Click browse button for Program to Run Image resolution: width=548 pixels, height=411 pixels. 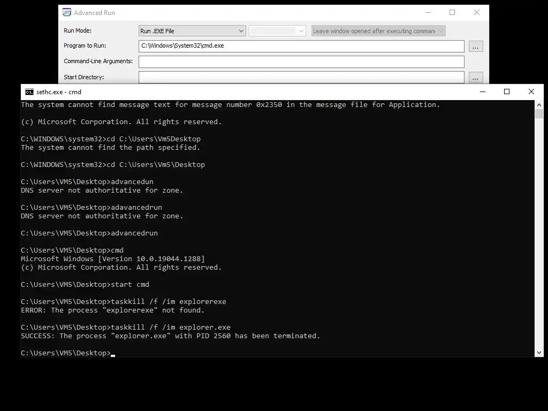click(476, 47)
